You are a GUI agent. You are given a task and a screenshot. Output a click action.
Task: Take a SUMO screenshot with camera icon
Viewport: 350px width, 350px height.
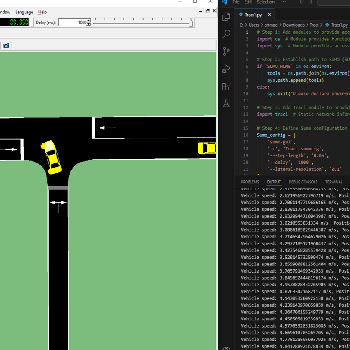click(x=6, y=45)
